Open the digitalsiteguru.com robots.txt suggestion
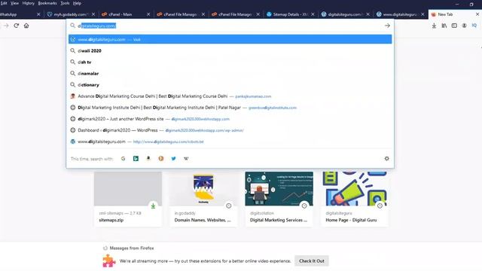The image size is (482, 271). [230, 142]
